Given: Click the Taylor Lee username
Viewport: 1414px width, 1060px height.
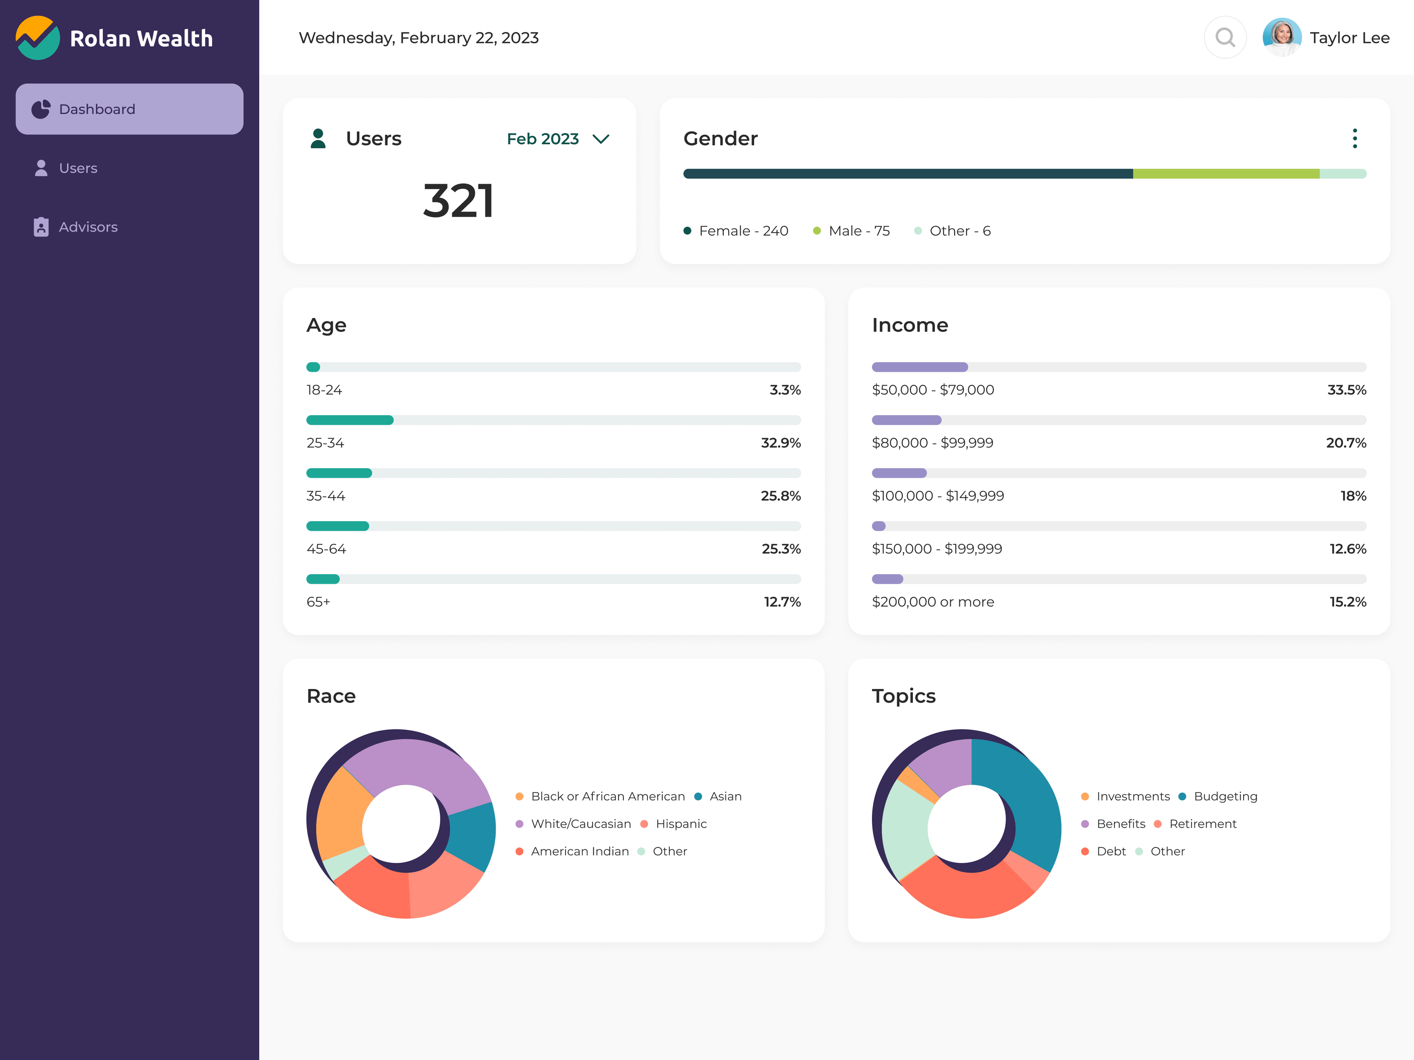Looking at the screenshot, I should click(1350, 38).
